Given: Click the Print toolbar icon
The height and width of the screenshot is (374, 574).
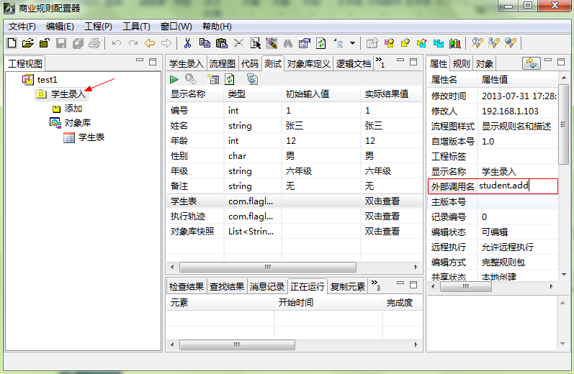Looking at the screenshot, I should pyautogui.click(x=94, y=43).
